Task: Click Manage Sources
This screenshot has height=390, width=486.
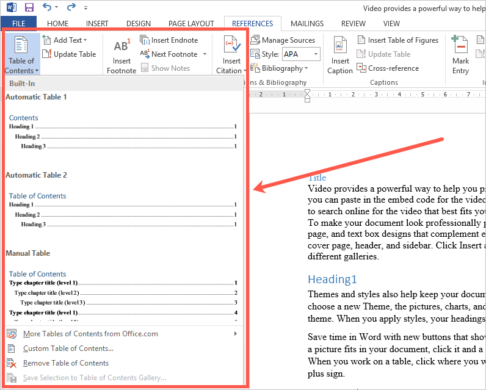Action: coord(283,40)
